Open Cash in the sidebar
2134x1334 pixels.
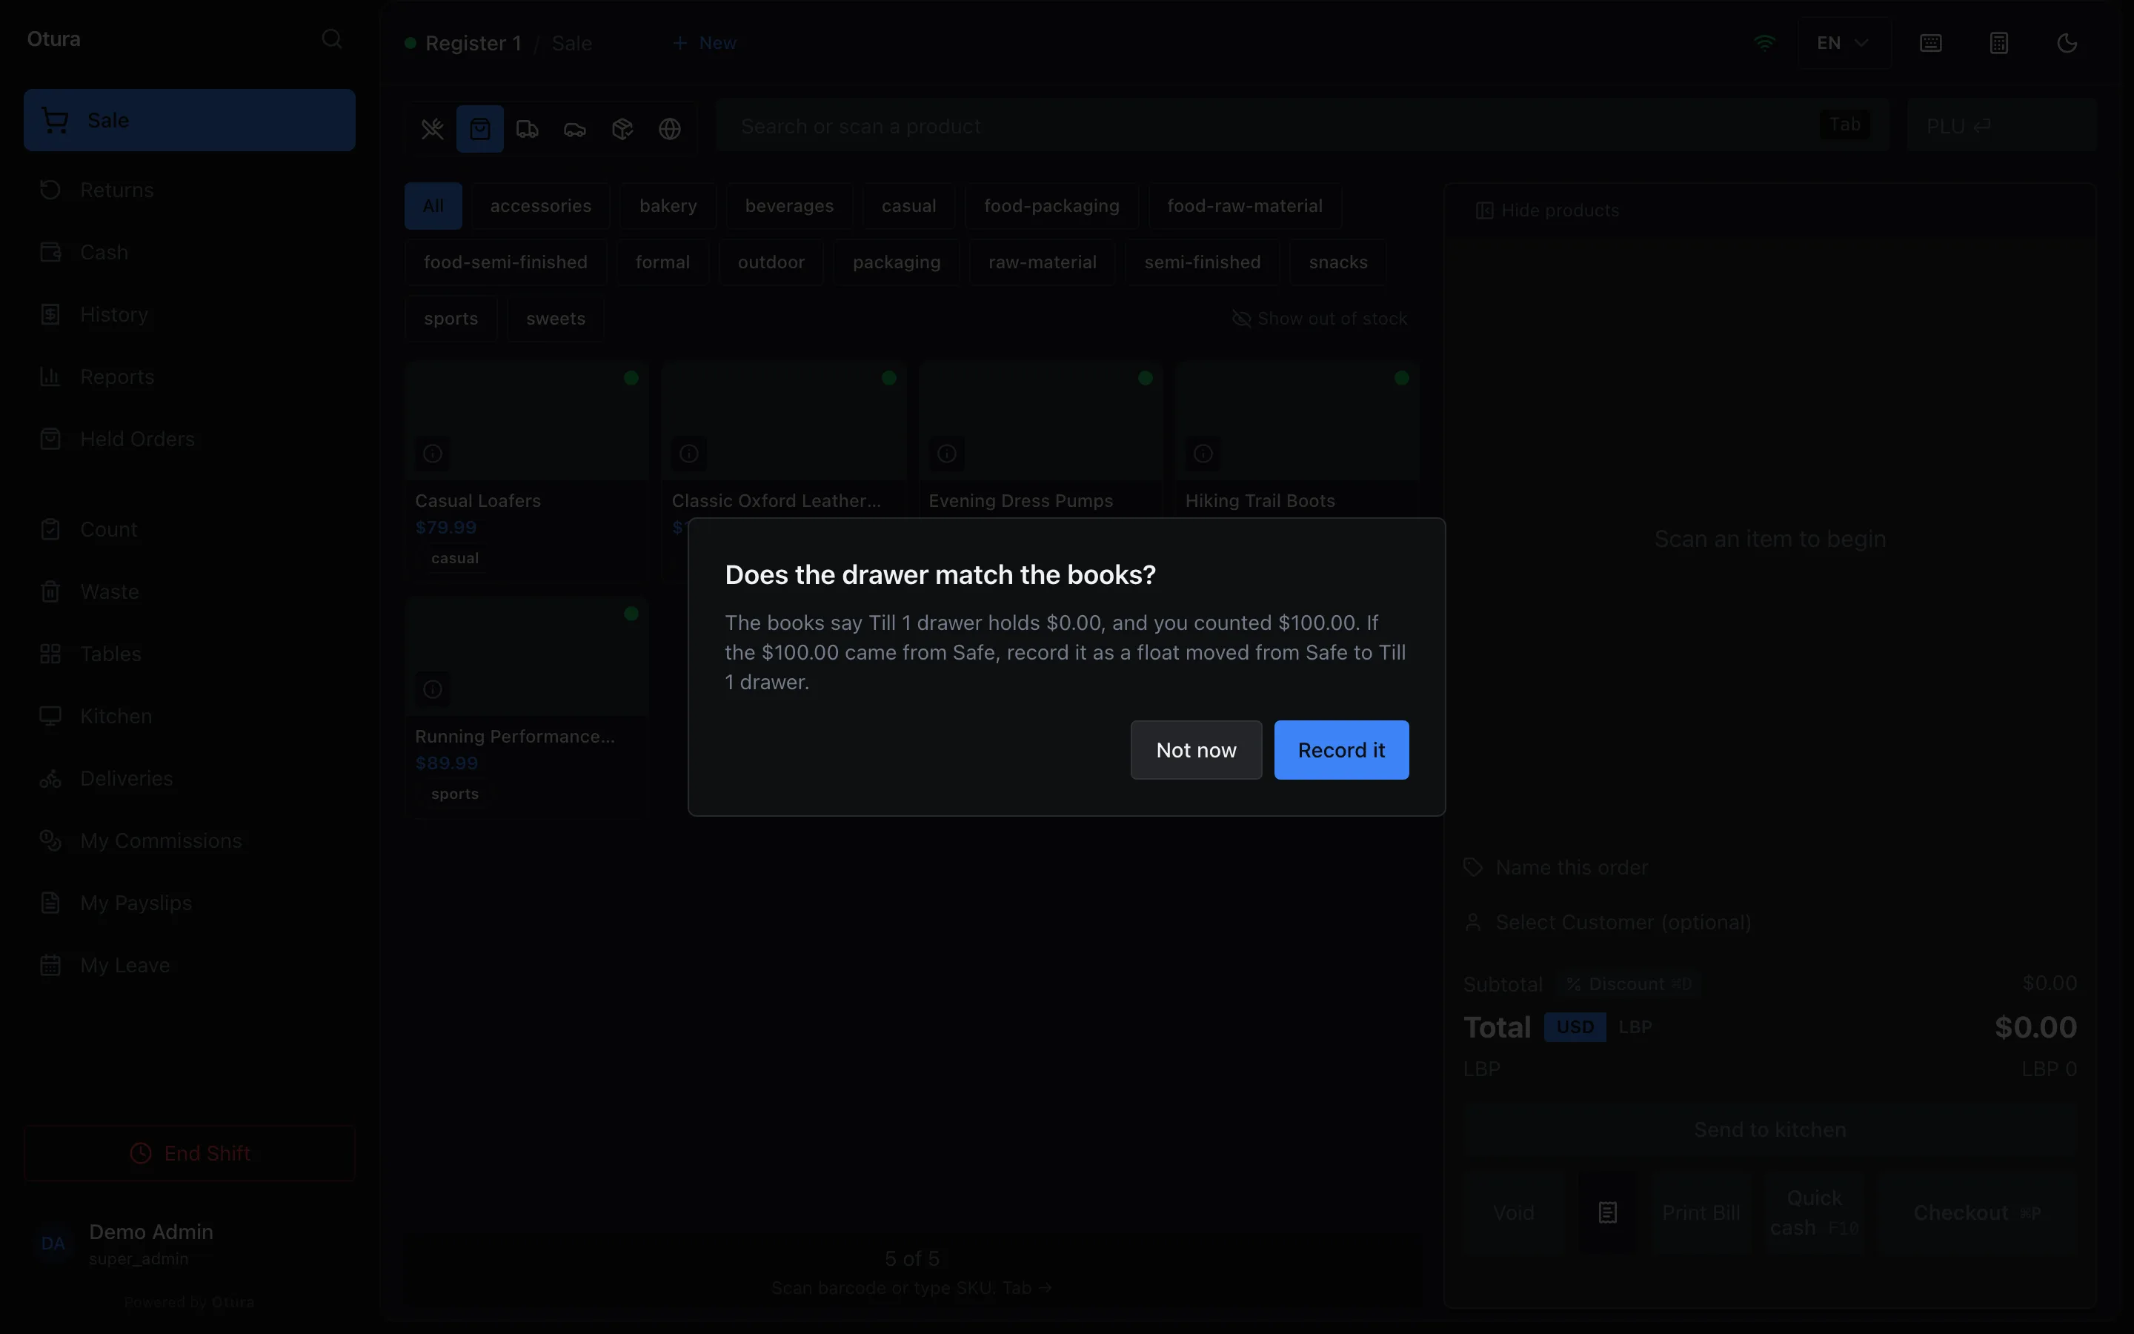190,252
